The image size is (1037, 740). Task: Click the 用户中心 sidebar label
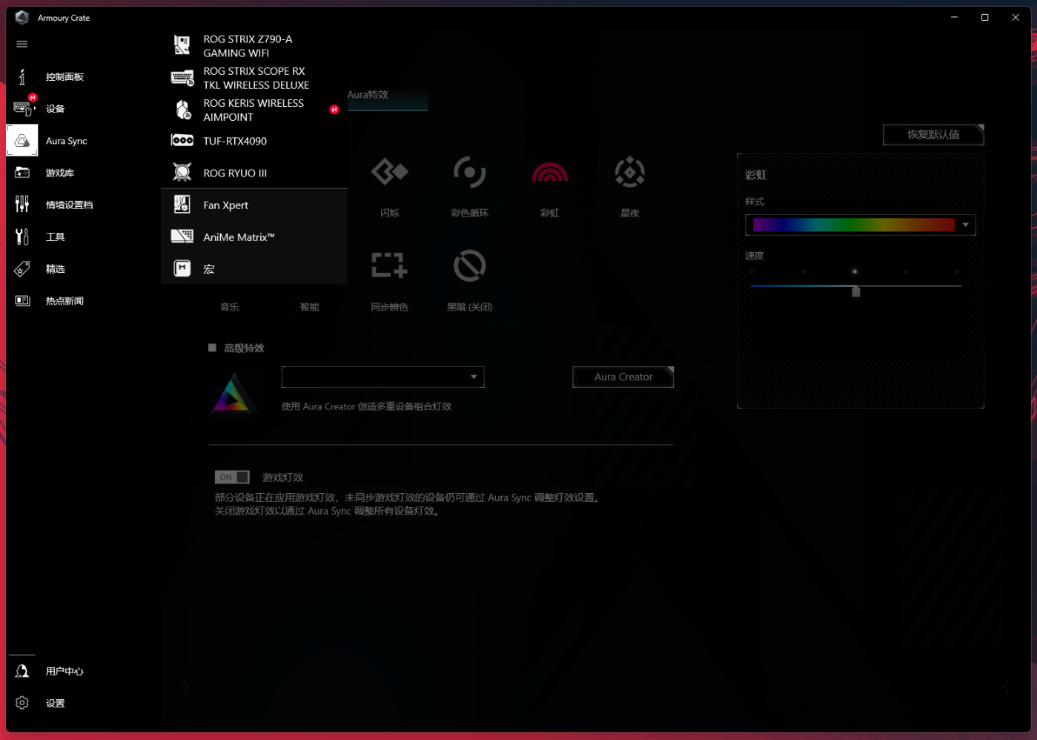pos(64,672)
